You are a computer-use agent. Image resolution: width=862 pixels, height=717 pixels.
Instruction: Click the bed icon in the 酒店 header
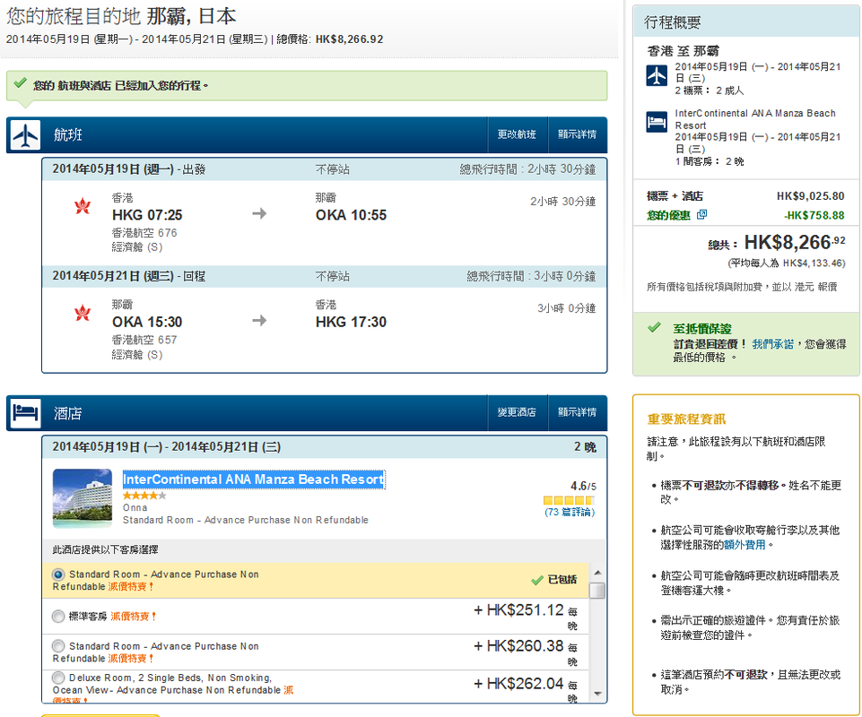point(26,413)
